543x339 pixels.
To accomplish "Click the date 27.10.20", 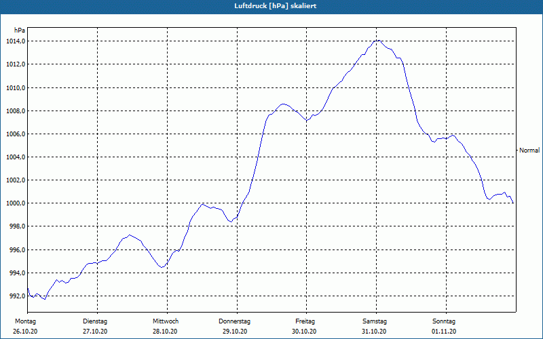I will (95, 332).
